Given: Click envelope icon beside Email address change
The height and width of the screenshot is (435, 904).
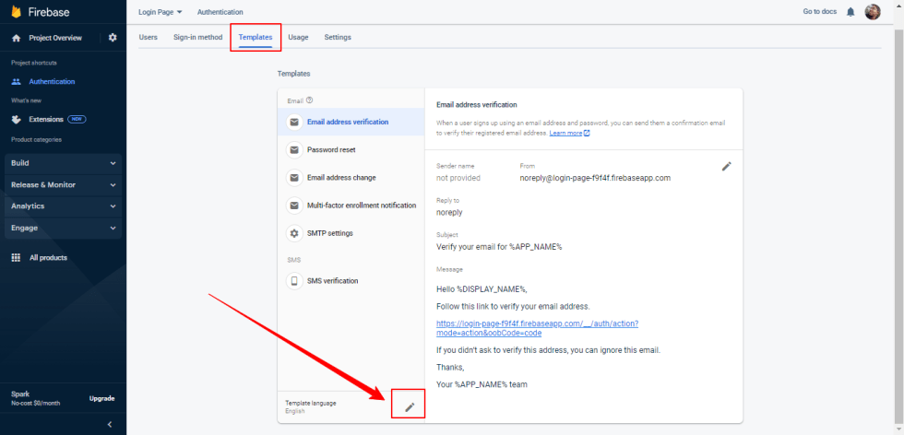Looking at the screenshot, I should [x=294, y=178].
